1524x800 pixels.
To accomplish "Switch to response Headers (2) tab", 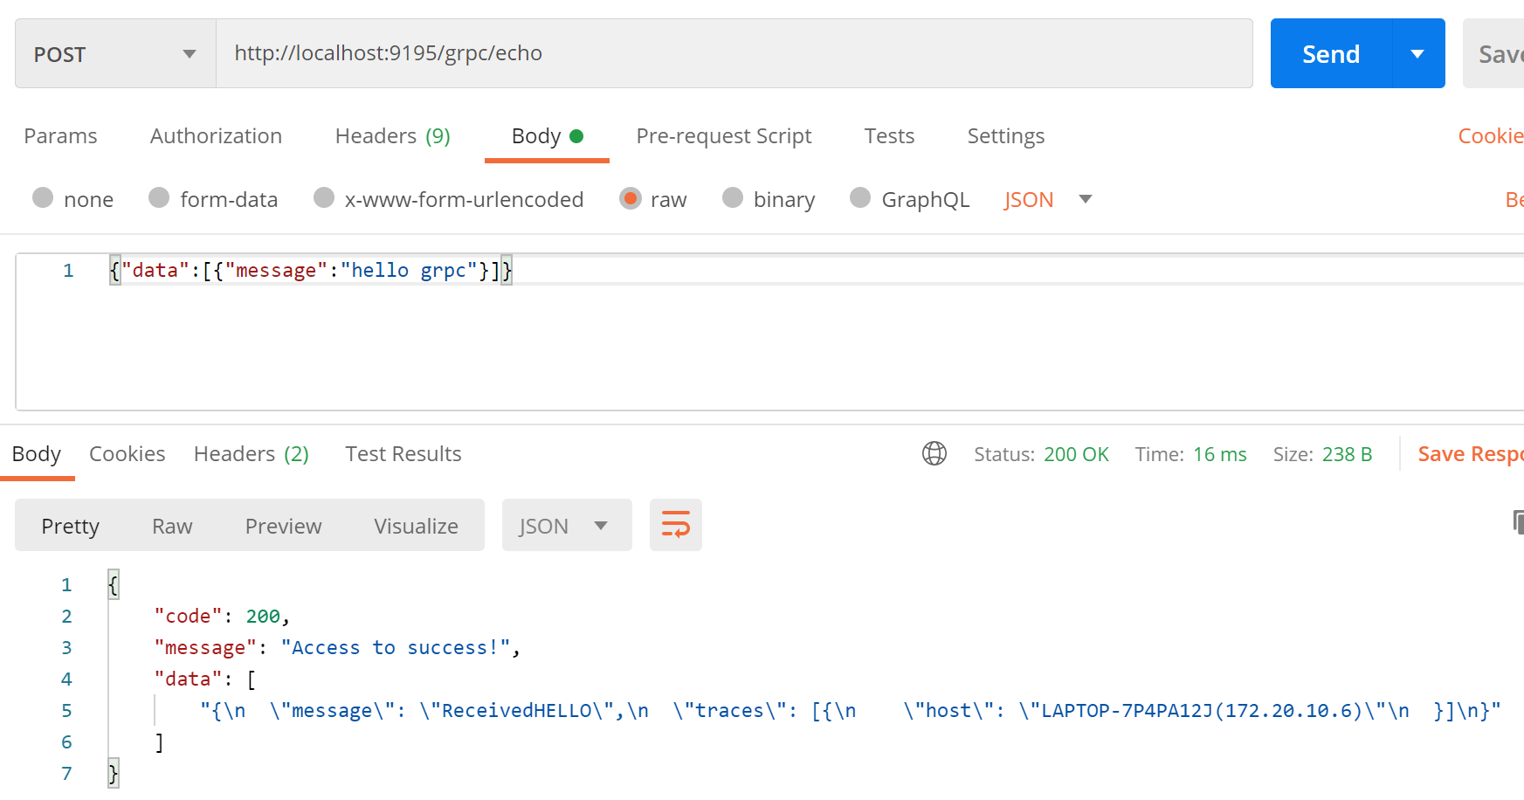I will 251,454.
